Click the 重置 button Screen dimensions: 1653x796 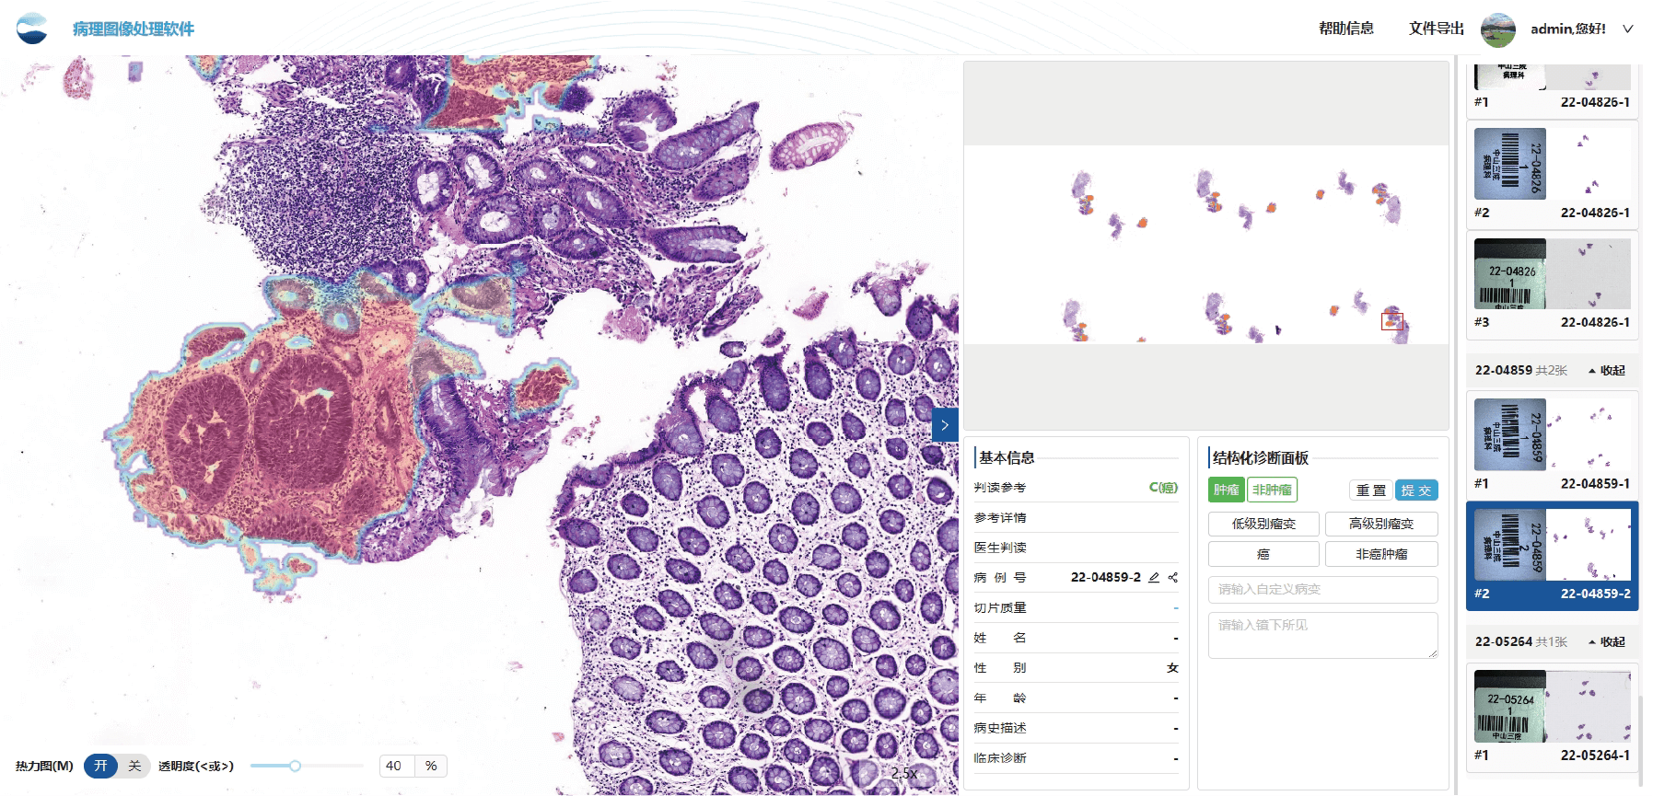click(1371, 490)
